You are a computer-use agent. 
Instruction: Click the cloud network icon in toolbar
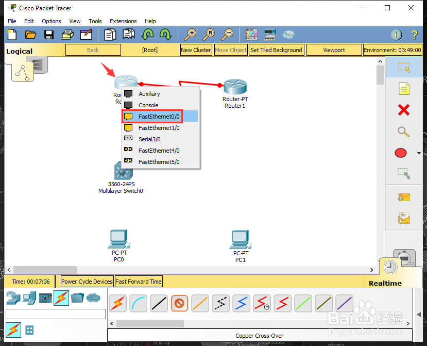288,35
